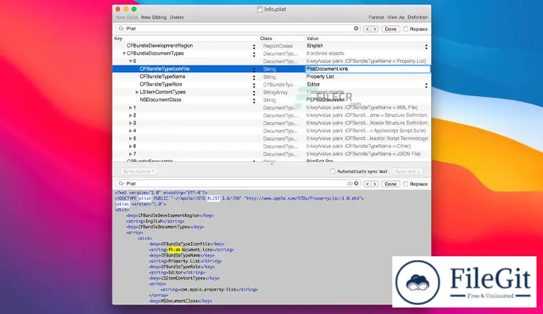The height and width of the screenshot is (314, 543).
Task: Sort by the Value column header
Action: tap(368, 38)
